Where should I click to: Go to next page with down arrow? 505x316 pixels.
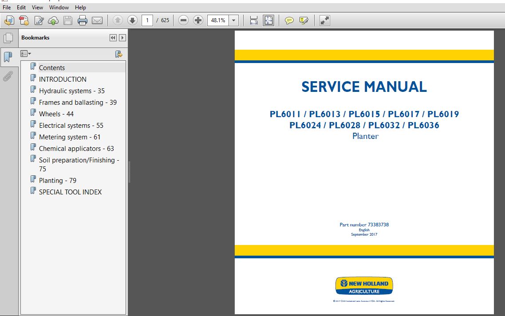(x=132, y=20)
